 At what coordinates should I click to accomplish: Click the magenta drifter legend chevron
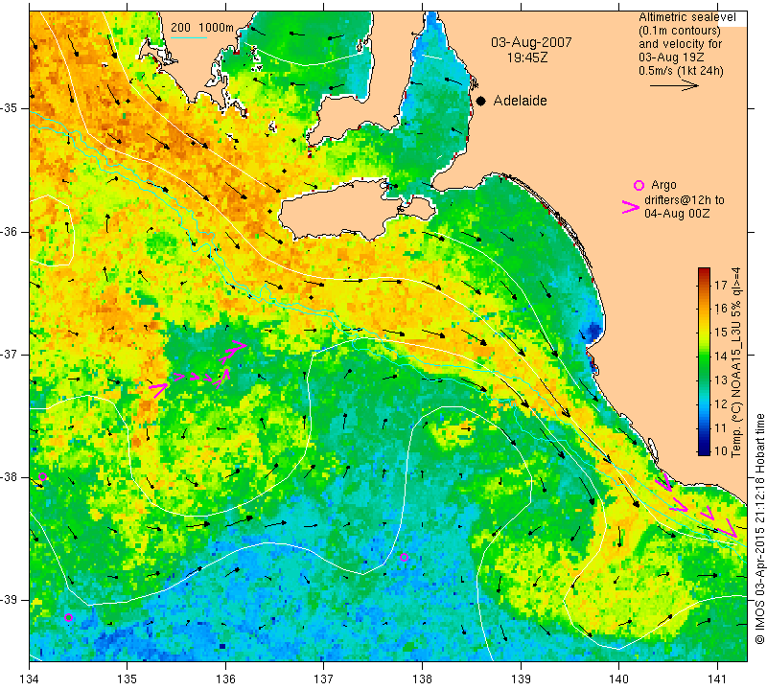[x=631, y=207]
